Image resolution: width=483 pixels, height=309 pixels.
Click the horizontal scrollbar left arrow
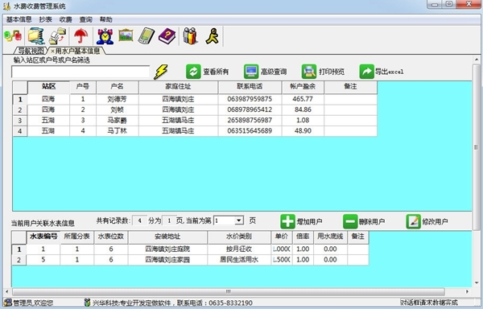tap(6, 291)
